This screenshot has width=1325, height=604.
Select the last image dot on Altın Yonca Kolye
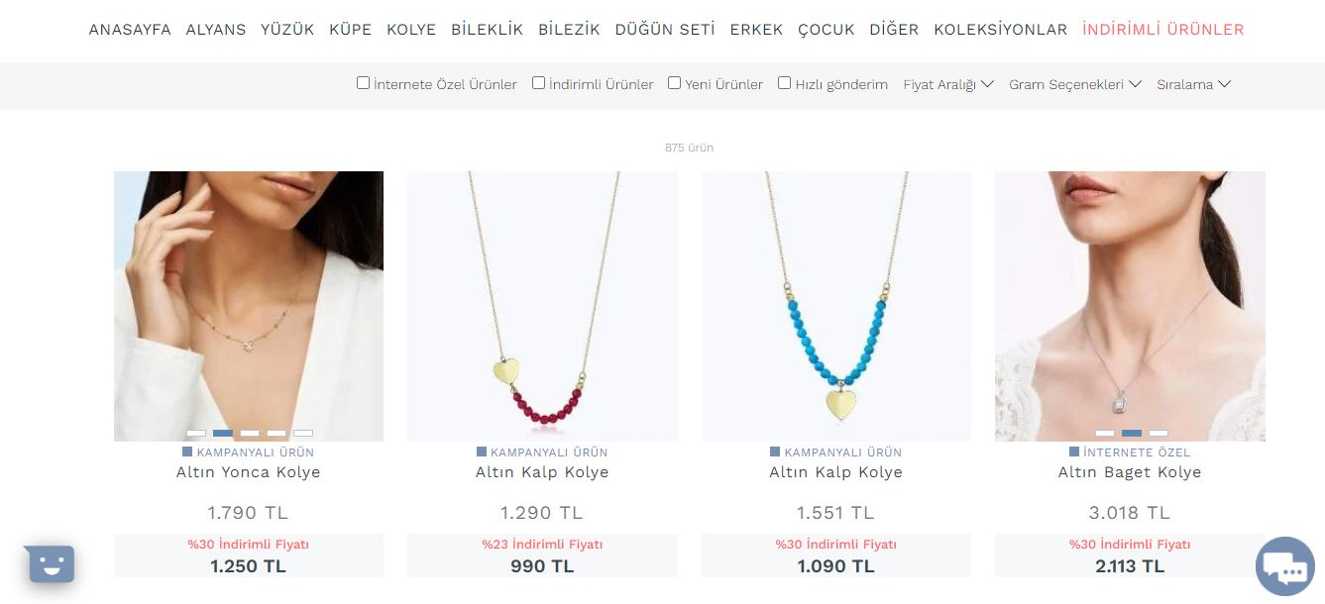click(x=303, y=433)
